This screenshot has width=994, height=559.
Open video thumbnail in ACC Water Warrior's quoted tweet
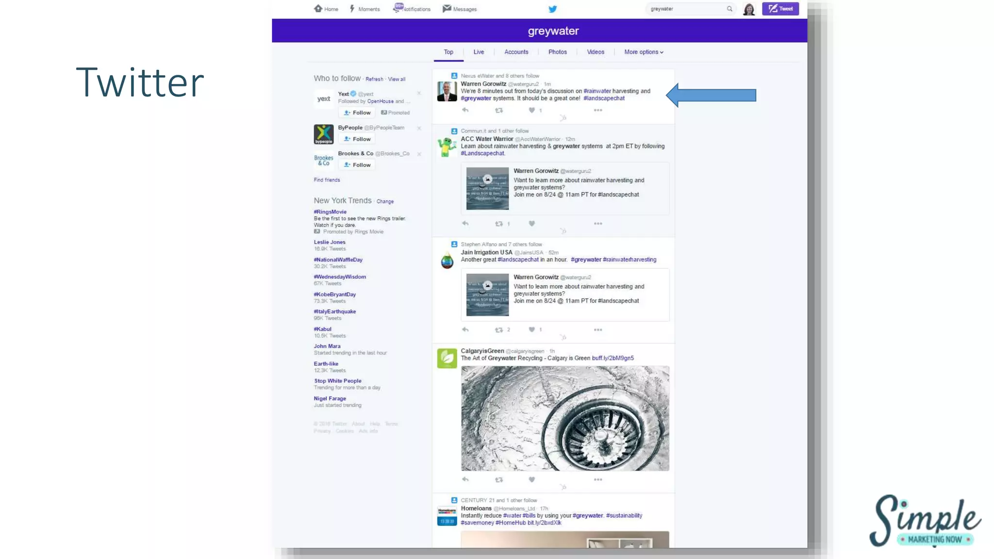[x=487, y=188]
